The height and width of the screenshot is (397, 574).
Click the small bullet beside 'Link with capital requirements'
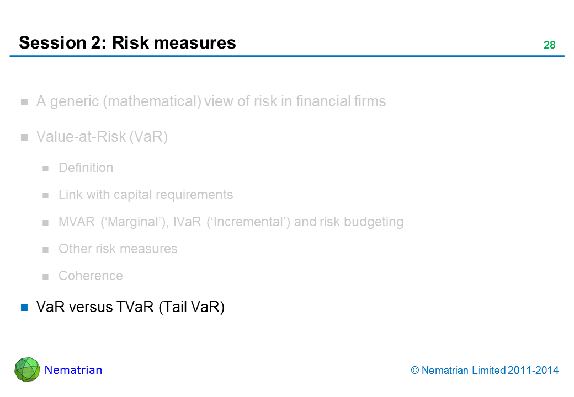46,195
